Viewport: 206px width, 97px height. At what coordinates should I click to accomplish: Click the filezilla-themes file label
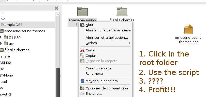(122, 20)
